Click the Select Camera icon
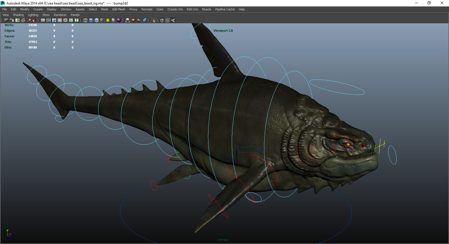This screenshot has width=449, height=244. point(6,20)
